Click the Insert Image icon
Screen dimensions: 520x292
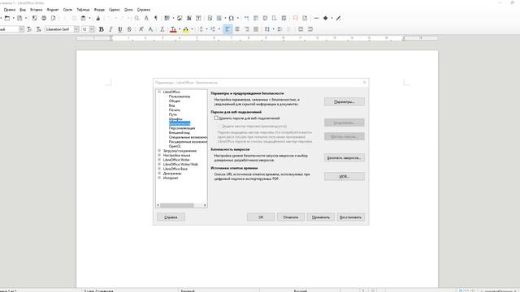point(180,18)
